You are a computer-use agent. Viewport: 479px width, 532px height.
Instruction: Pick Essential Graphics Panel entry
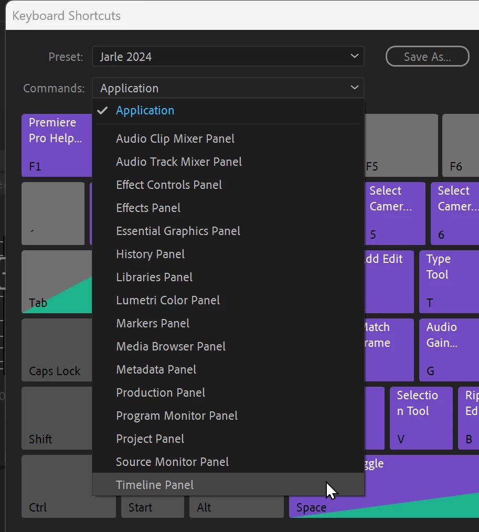click(x=228, y=231)
